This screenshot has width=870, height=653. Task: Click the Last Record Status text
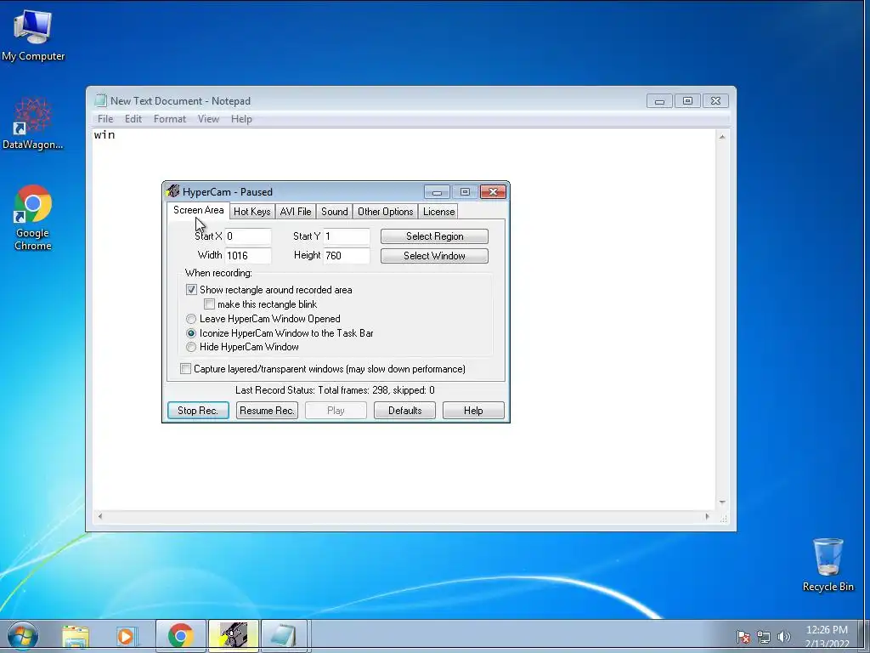(x=335, y=390)
